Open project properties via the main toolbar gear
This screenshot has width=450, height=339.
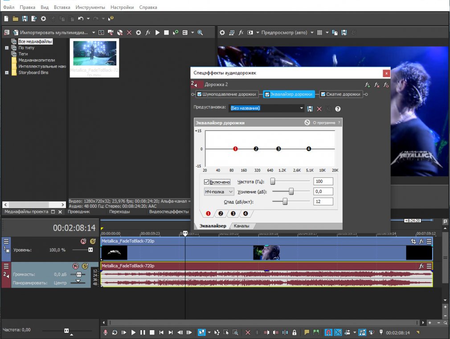click(43, 19)
